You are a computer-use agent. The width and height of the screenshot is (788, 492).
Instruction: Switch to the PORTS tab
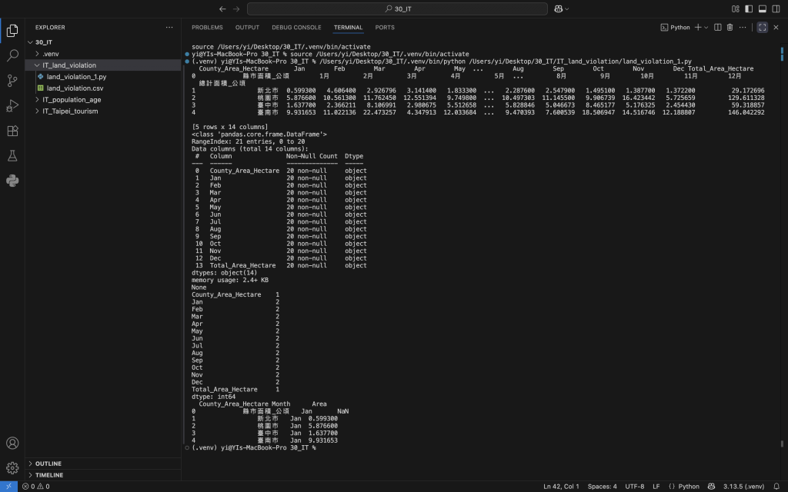[x=385, y=28]
